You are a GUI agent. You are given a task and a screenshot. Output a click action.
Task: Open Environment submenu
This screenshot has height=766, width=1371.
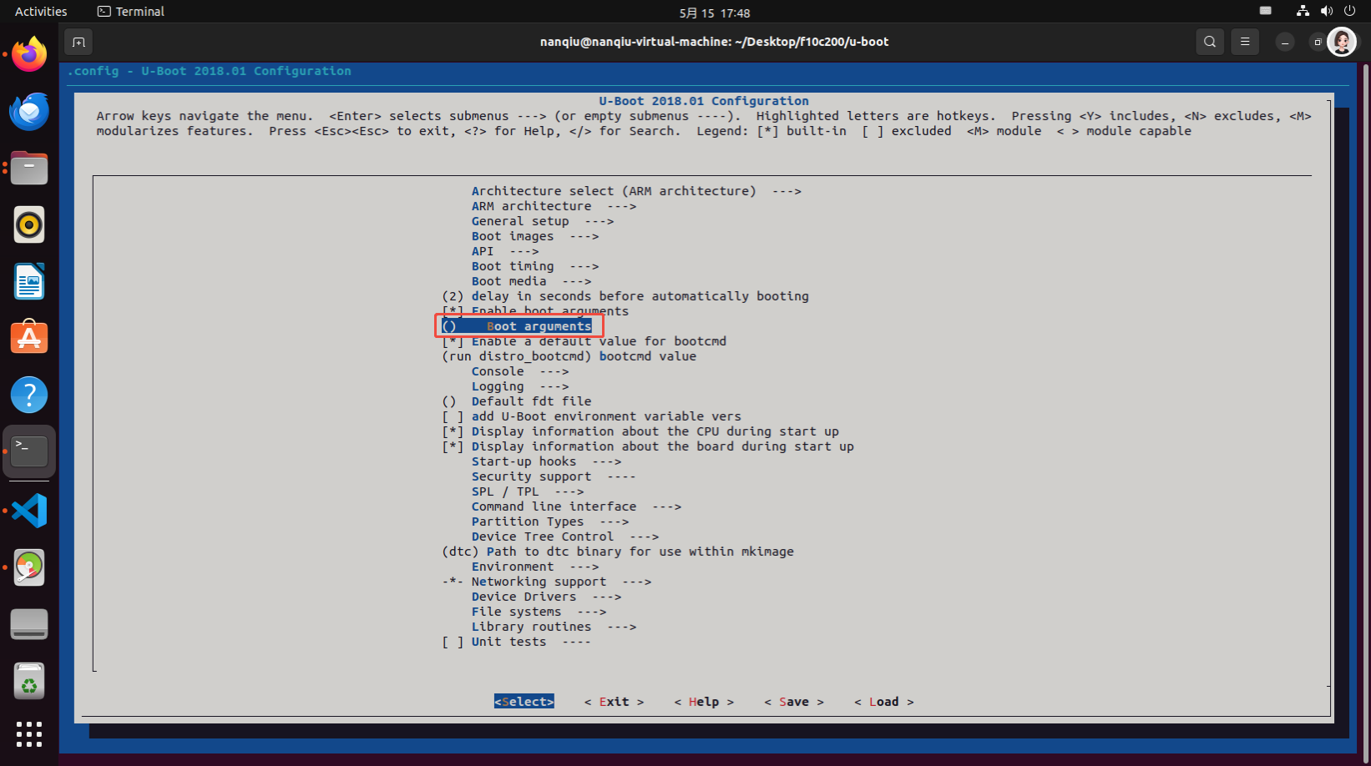[535, 567]
